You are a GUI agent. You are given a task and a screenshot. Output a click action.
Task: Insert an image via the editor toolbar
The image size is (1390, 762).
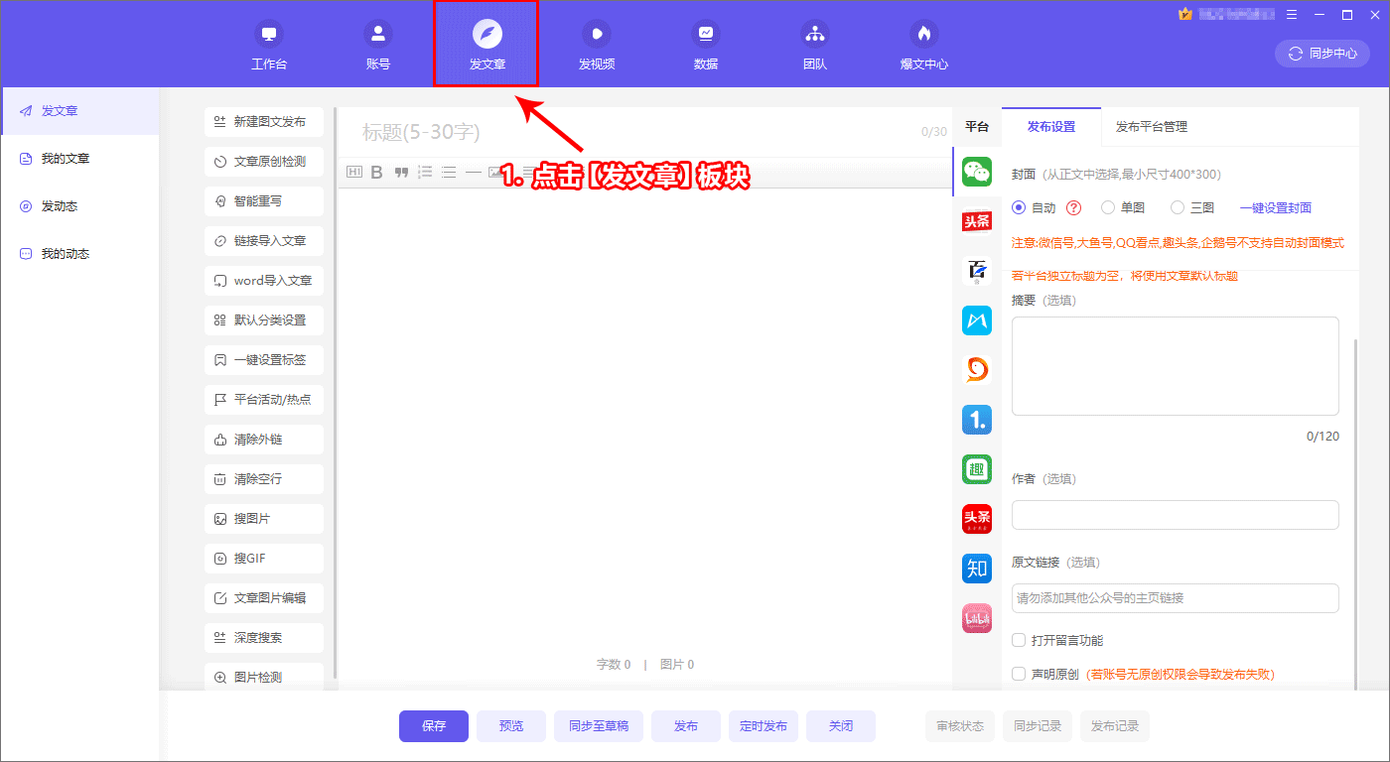click(x=496, y=172)
